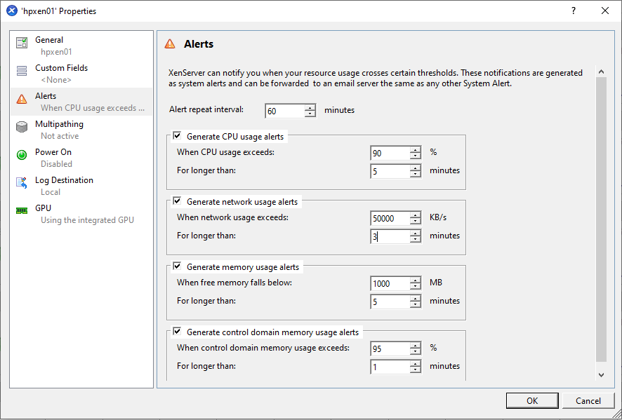The image size is (622, 420).
Task: Click the General server icon in the sidebar
Action: click(x=22, y=43)
